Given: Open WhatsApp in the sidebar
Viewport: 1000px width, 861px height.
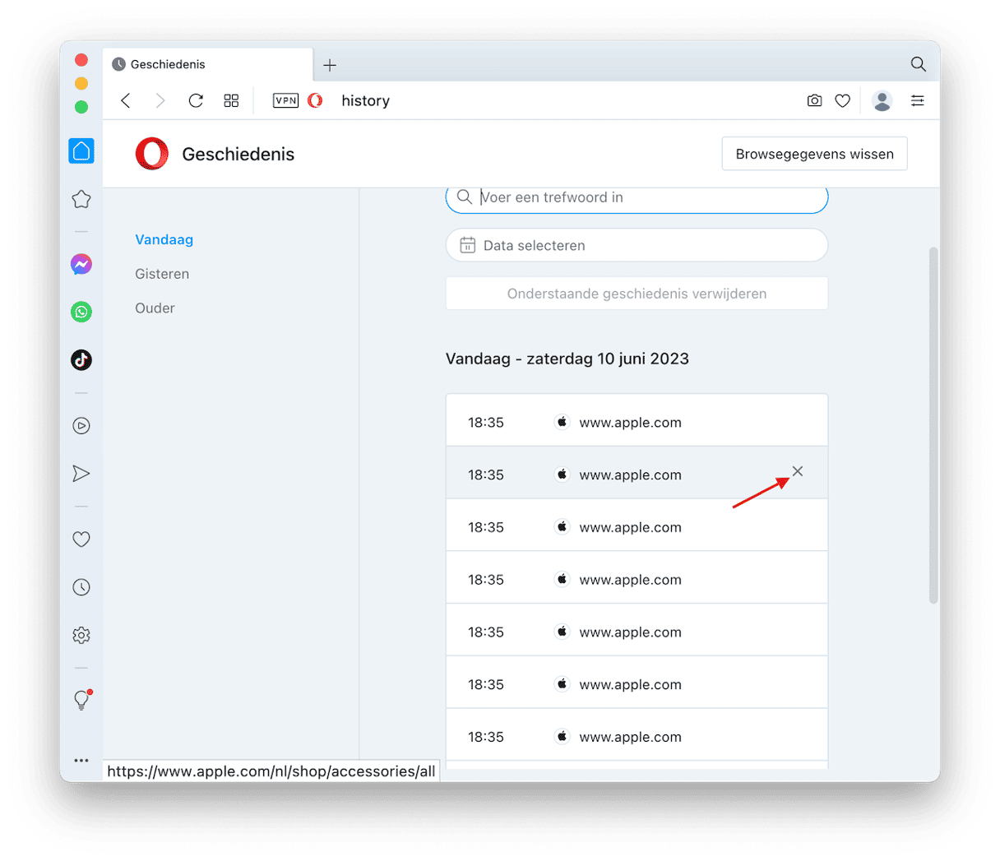Looking at the screenshot, I should (x=81, y=312).
